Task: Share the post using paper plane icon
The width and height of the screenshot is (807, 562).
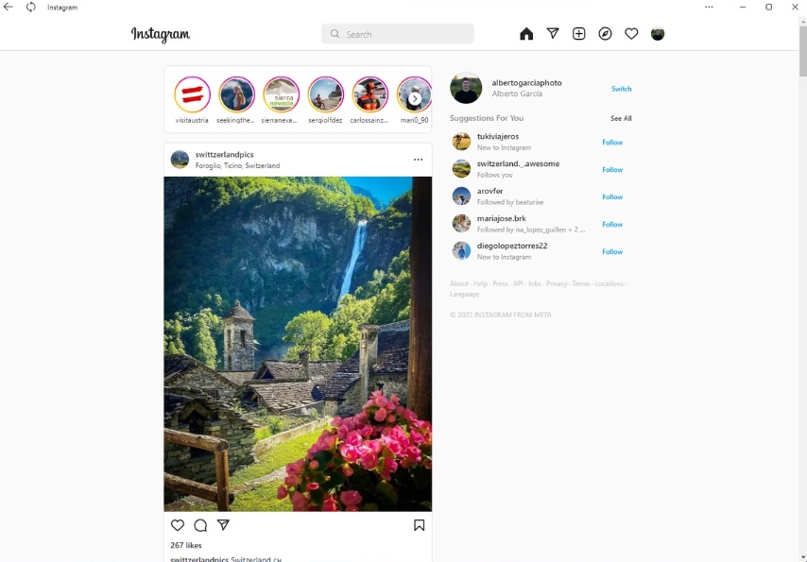Action: [x=223, y=525]
